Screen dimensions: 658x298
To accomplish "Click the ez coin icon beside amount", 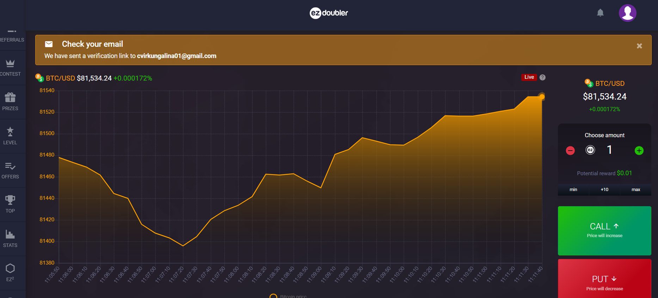I will [x=590, y=150].
